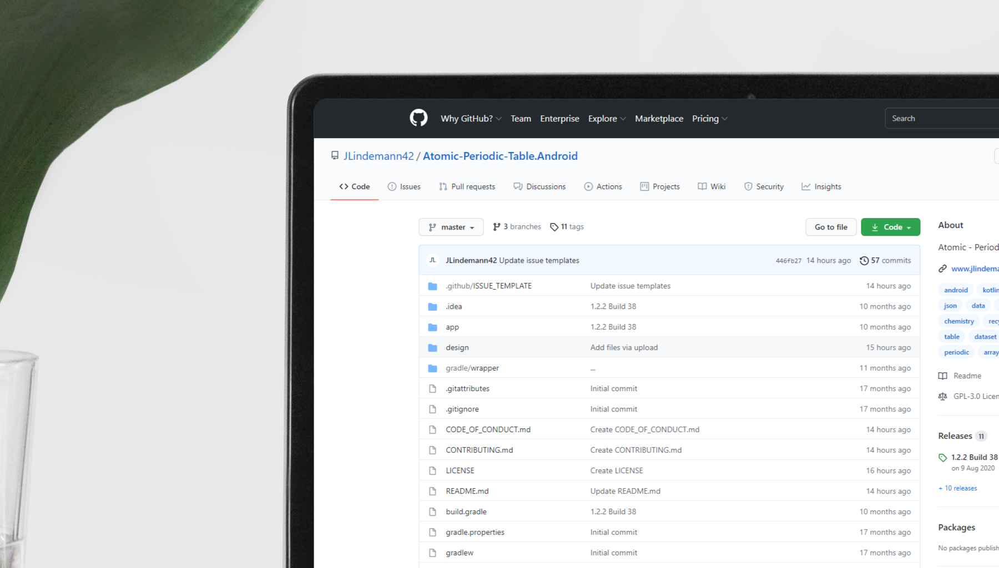Click the file icon for .gitattributes
The width and height of the screenshot is (999, 568).
pyautogui.click(x=432, y=389)
